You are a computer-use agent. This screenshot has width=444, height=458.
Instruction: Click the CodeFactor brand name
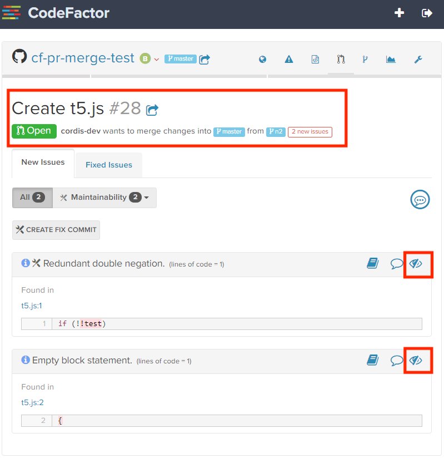tap(68, 13)
